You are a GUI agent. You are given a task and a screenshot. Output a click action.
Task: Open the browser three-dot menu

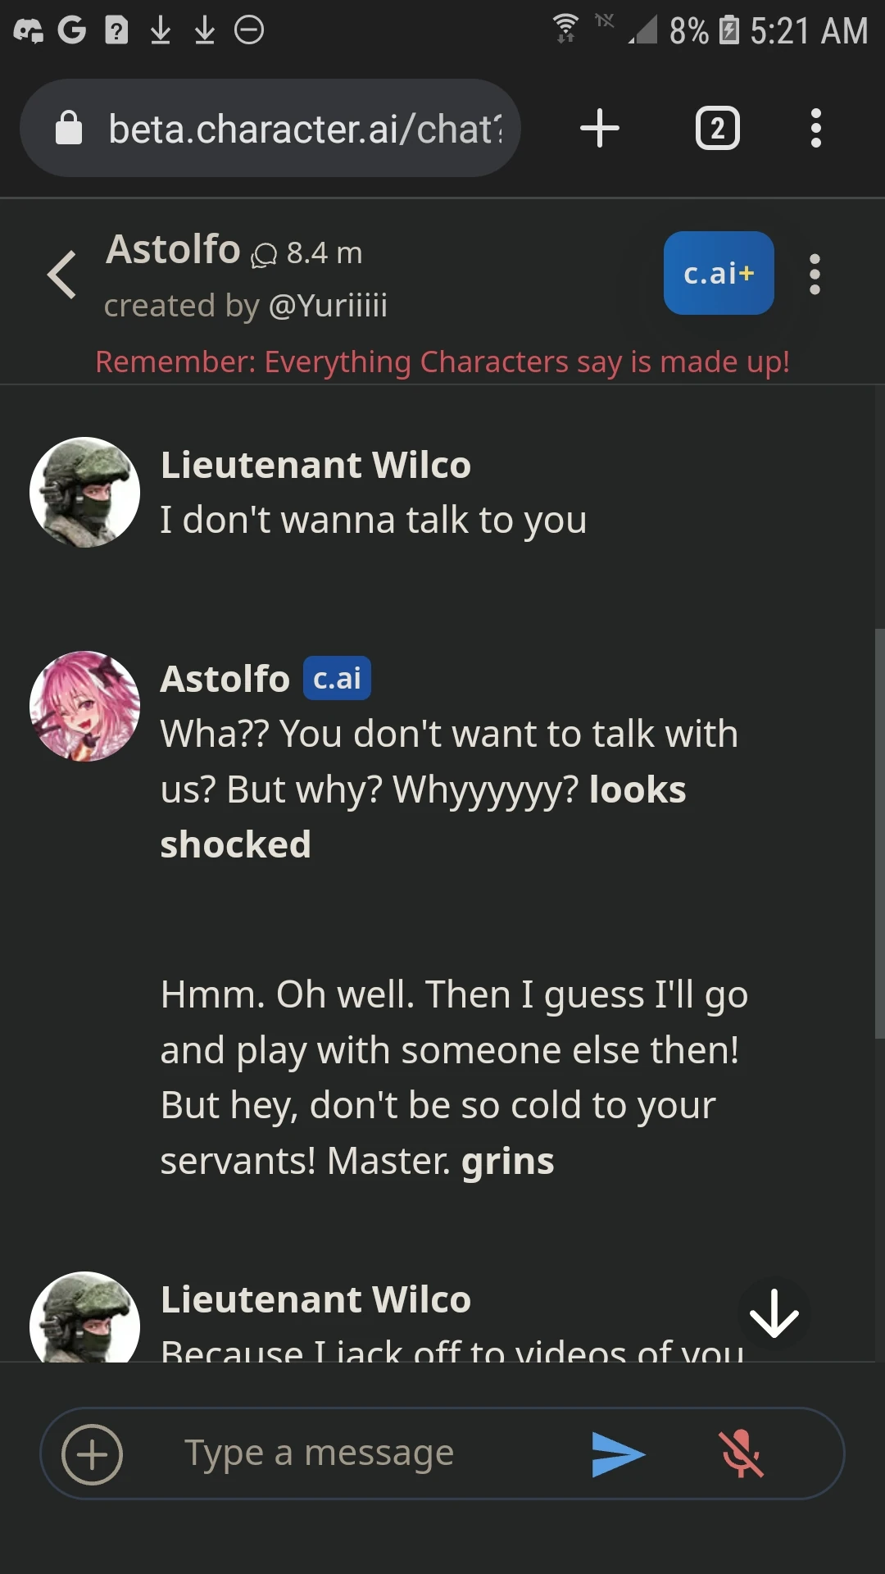tap(815, 129)
